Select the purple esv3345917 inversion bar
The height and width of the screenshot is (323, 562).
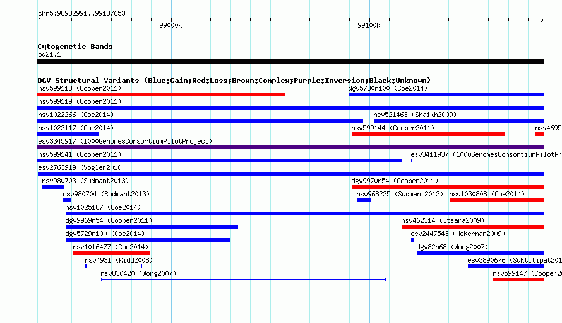(290, 147)
